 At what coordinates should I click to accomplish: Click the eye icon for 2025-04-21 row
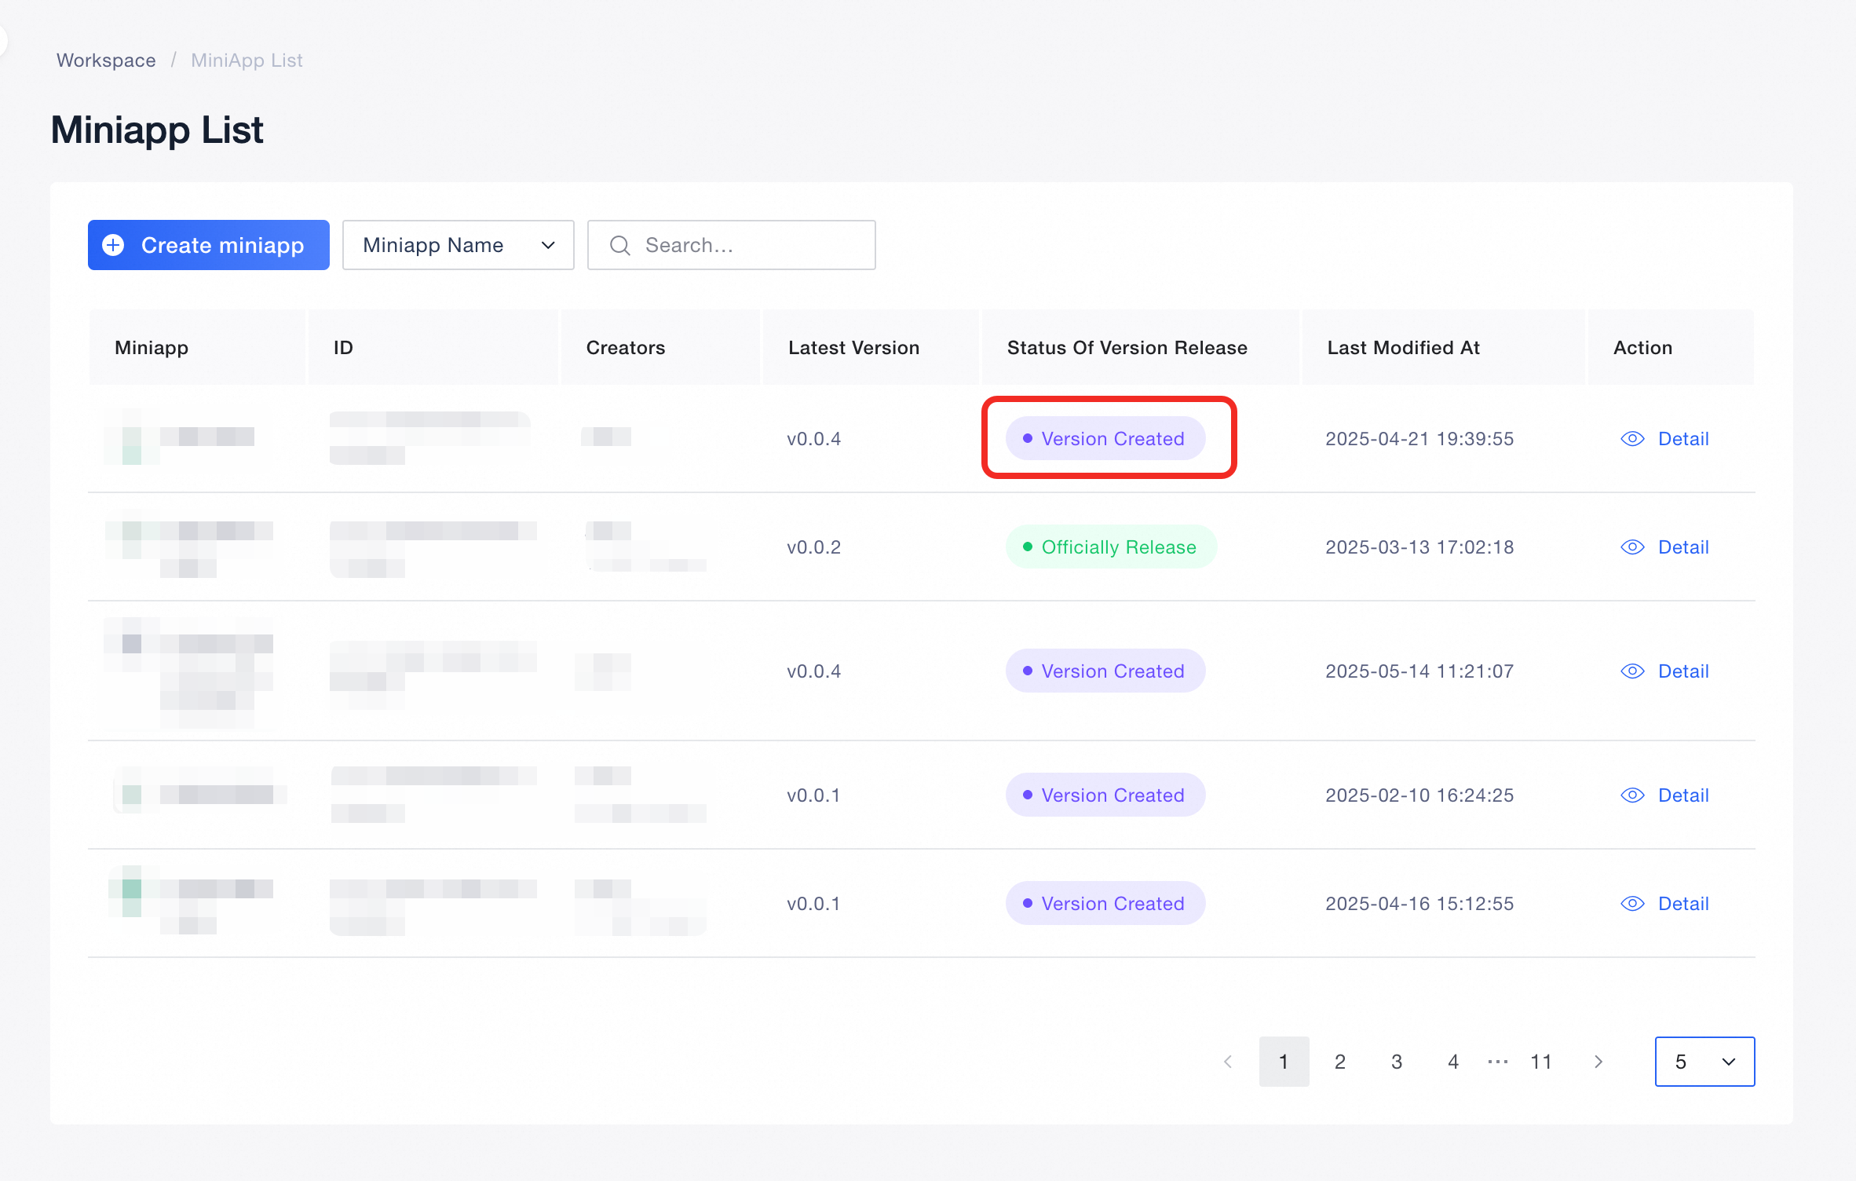pos(1632,439)
